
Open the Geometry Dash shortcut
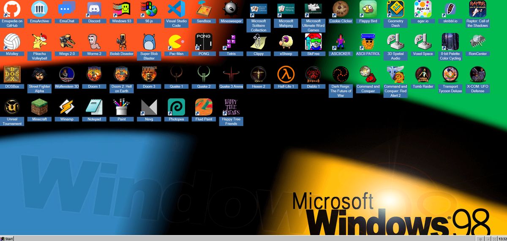click(x=395, y=9)
